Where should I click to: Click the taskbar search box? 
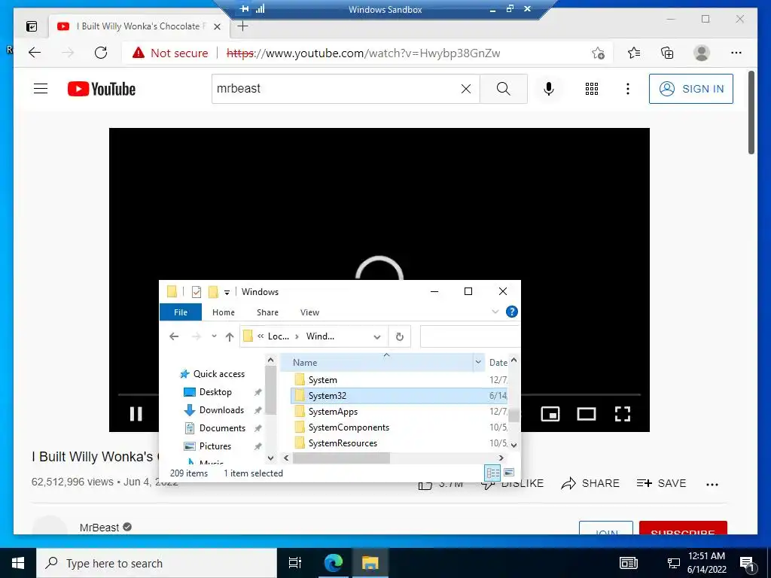pos(157,563)
